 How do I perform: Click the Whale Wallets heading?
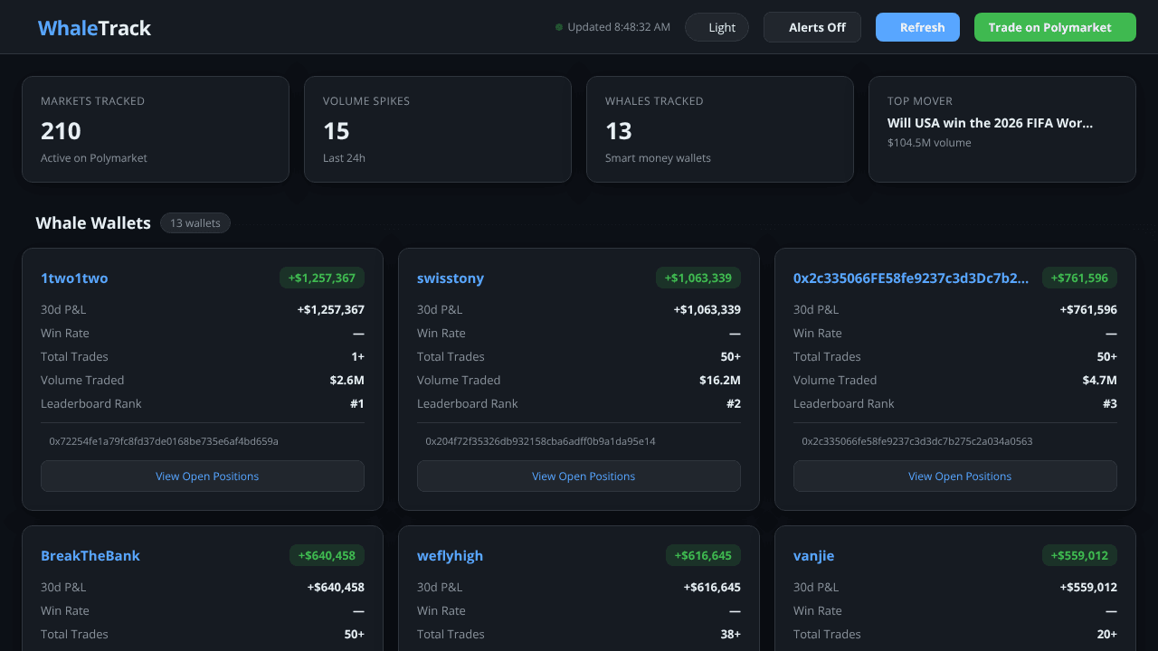93,222
